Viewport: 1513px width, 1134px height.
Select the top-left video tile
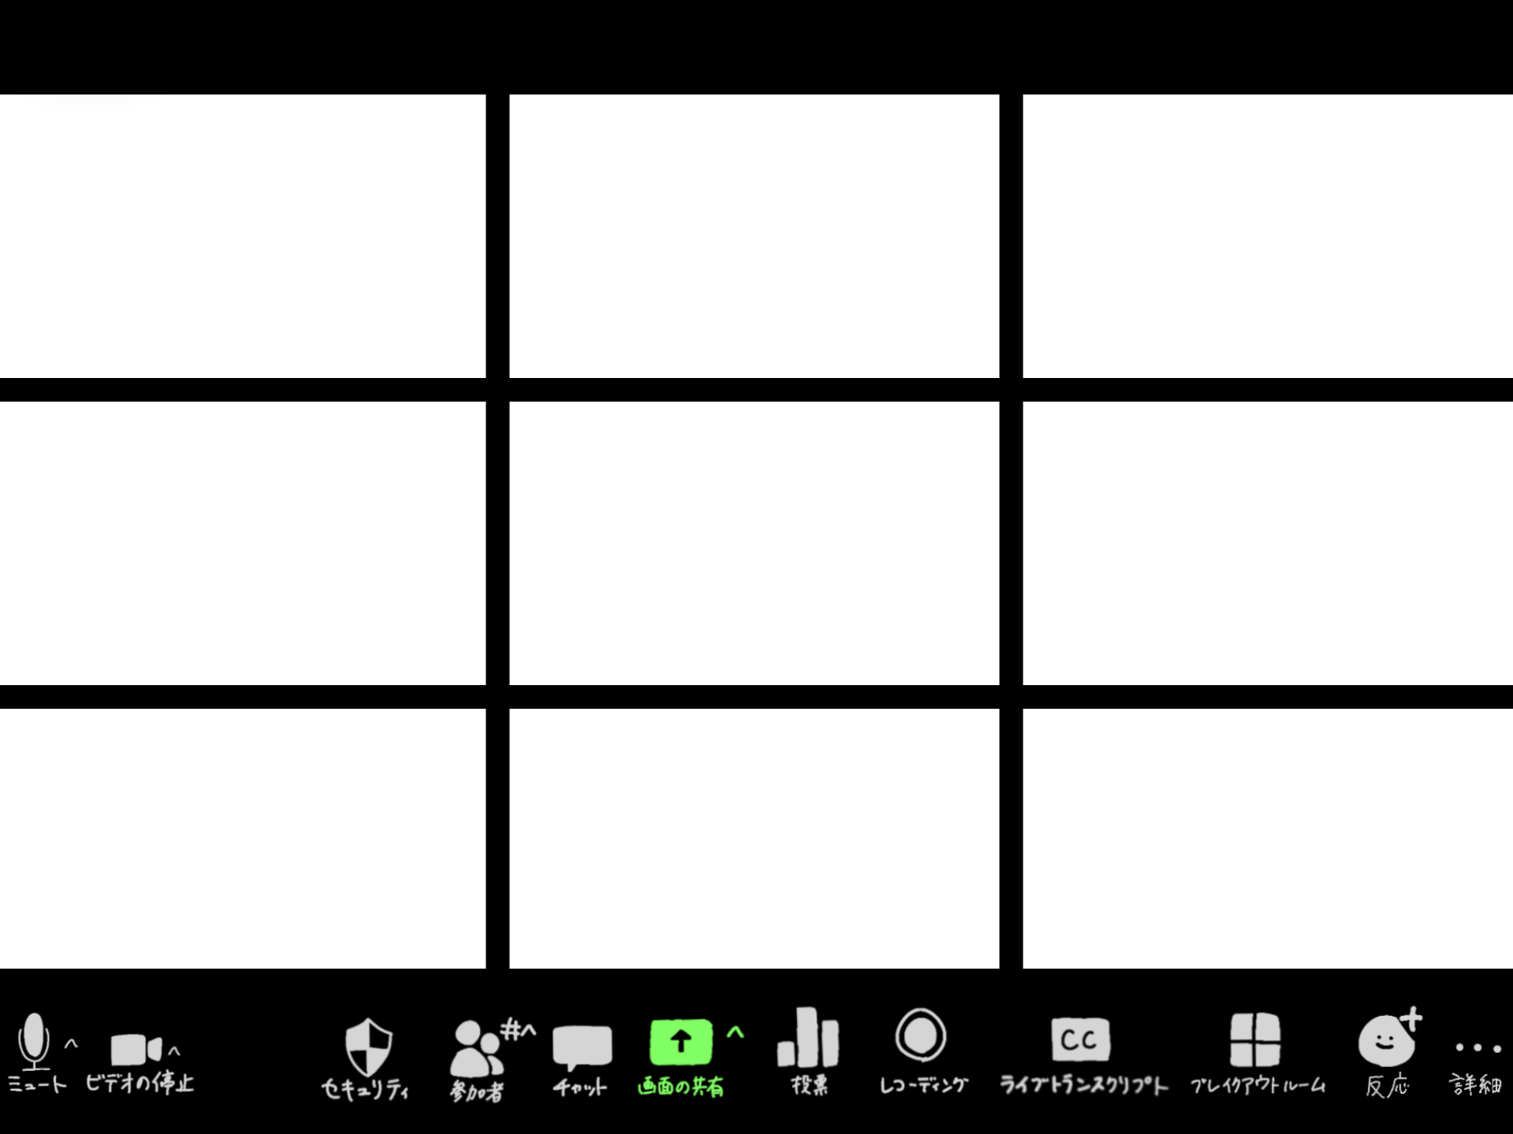[243, 236]
